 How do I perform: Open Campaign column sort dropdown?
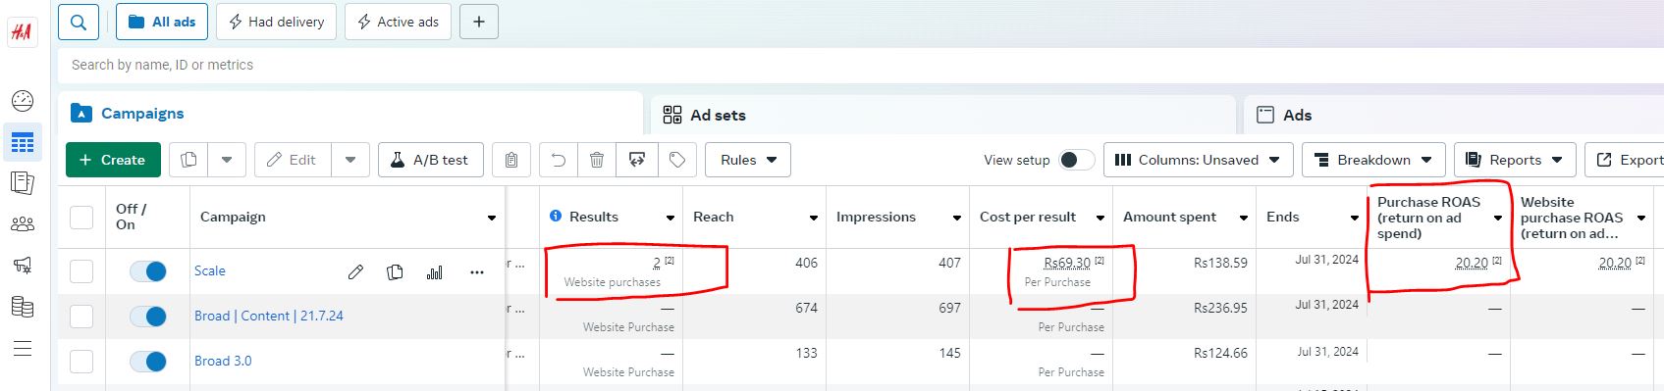pyautogui.click(x=492, y=218)
